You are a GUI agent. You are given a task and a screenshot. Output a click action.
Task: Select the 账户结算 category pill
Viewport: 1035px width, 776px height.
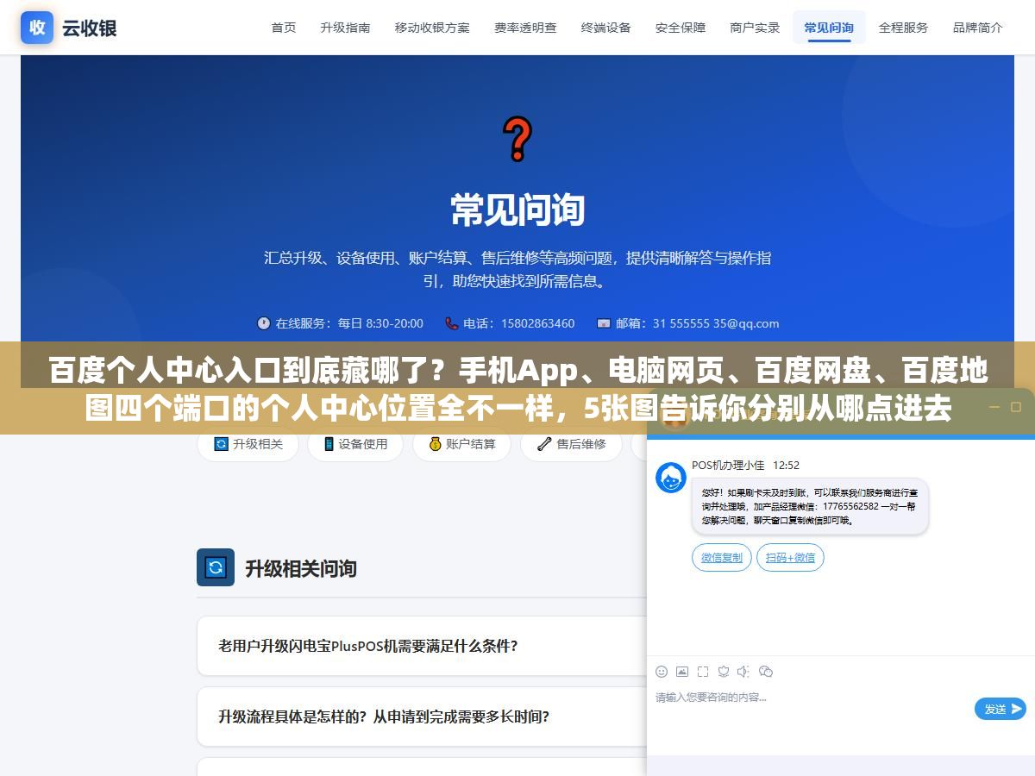point(461,444)
